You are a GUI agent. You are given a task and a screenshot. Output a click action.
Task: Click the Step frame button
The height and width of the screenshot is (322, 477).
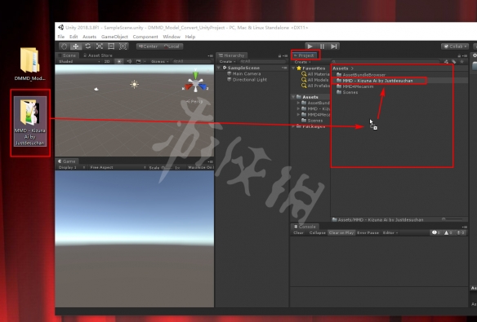tap(334, 46)
